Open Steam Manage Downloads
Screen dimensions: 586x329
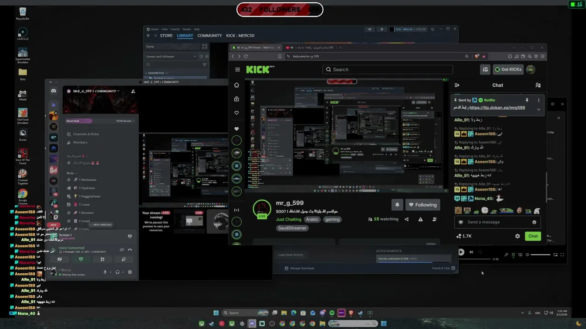(x=300, y=268)
